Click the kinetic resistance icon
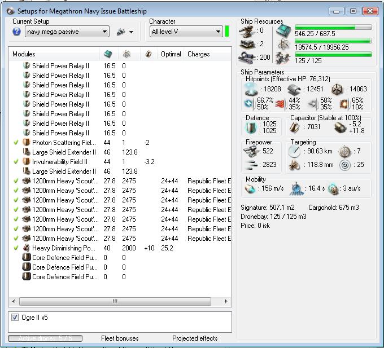 click(x=312, y=104)
